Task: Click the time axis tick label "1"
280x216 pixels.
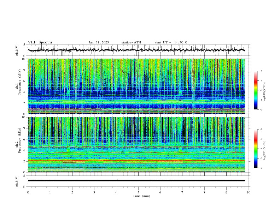Action: 50,192
